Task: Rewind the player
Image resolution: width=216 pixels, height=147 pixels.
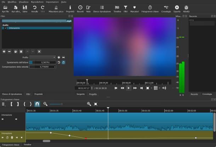Action: [122, 88]
